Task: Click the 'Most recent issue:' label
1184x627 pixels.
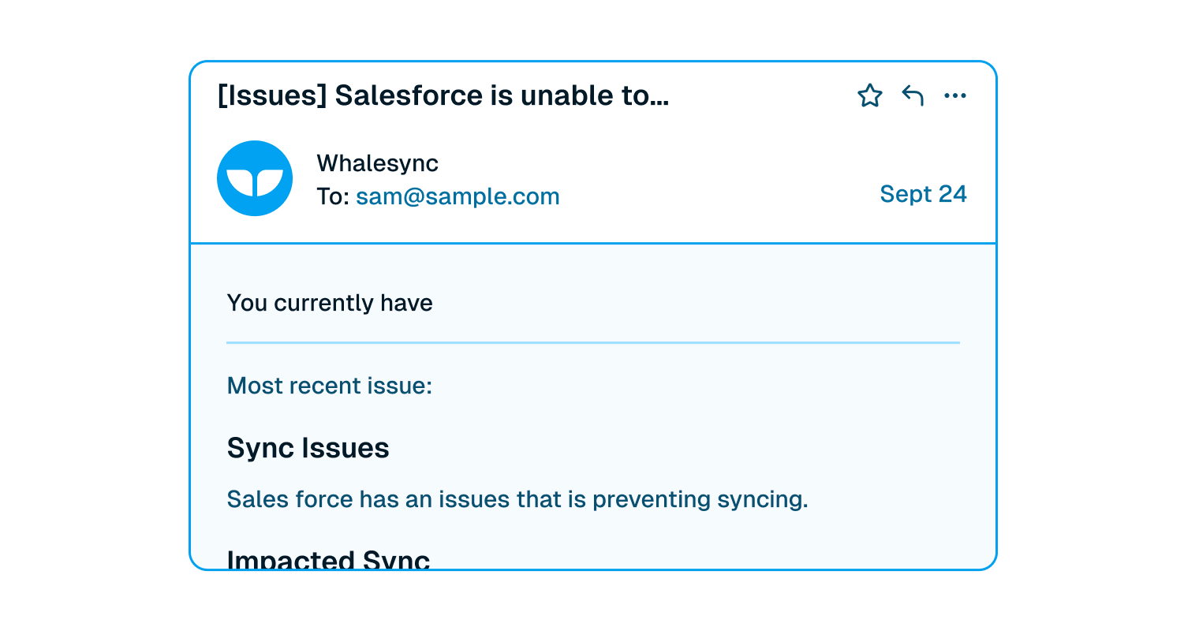Action: point(330,386)
